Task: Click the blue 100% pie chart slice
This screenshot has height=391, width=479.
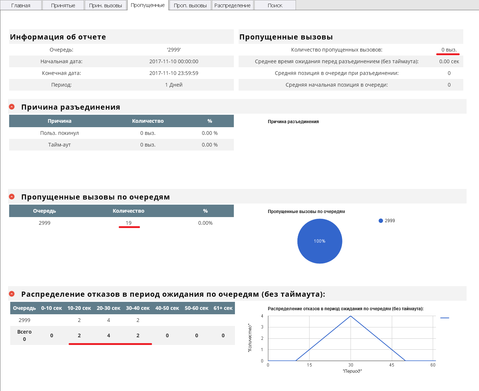Action: click(x=320, y=241)
